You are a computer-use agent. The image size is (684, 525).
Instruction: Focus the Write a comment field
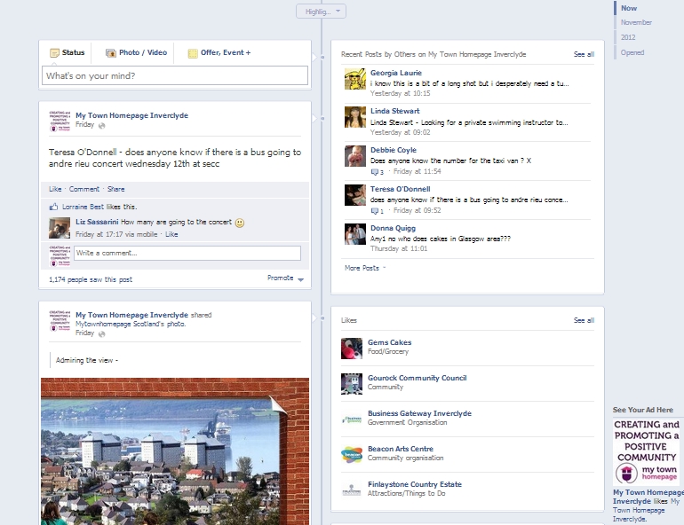(187, 253)
